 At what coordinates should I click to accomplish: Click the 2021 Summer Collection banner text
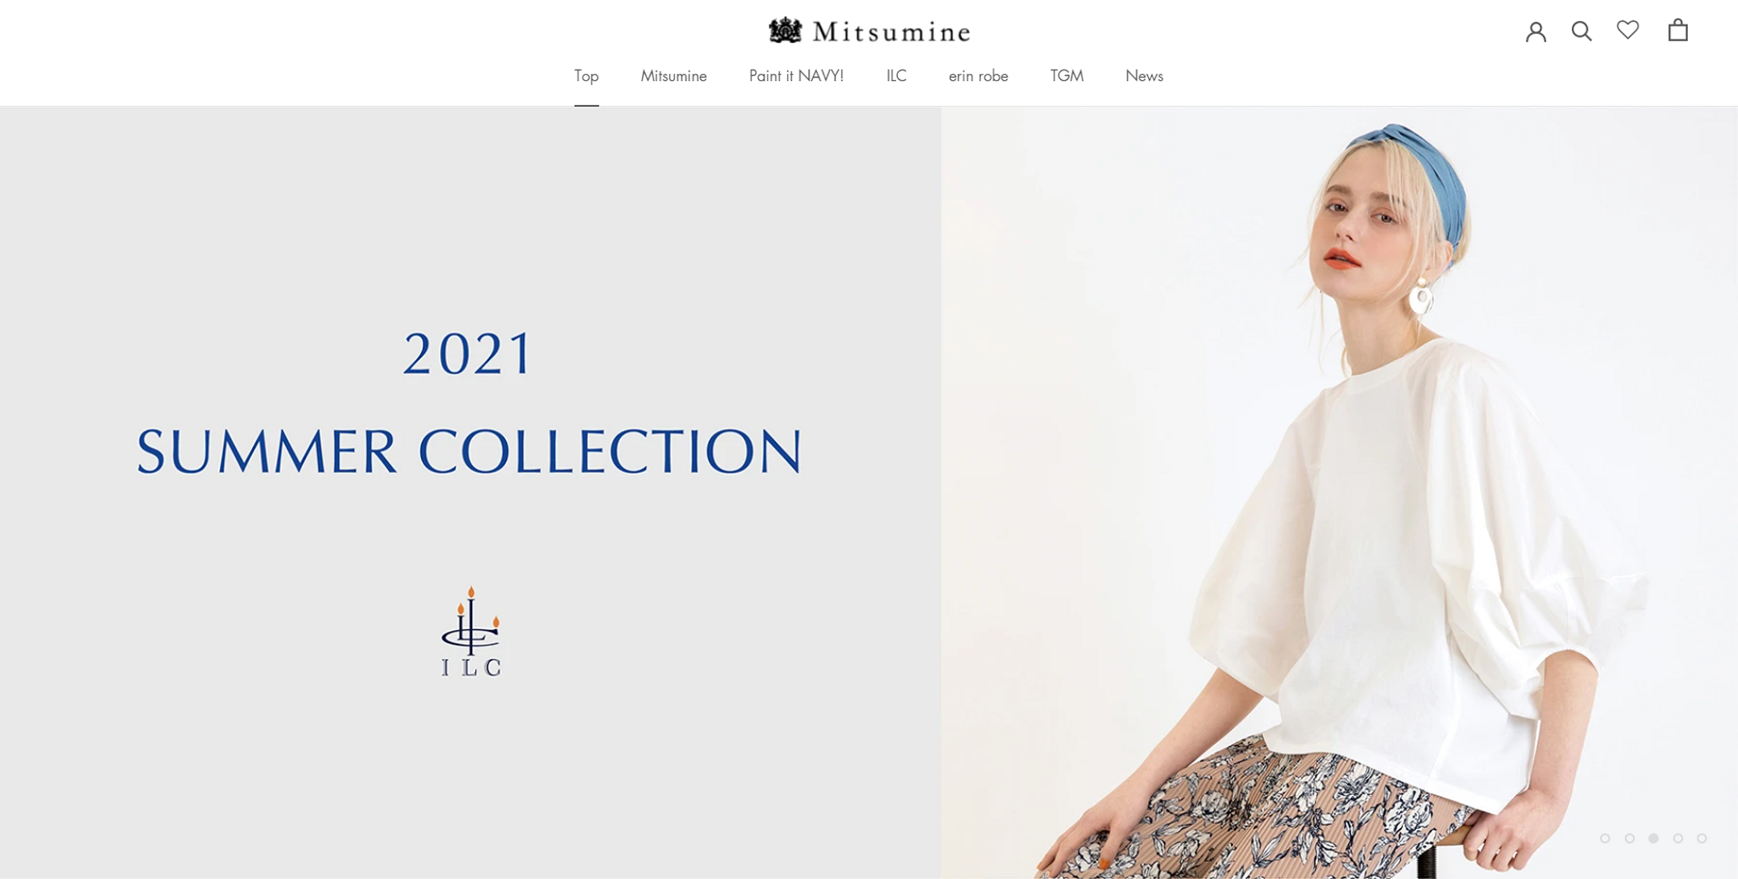pyautogui.click(x=469, y=403)
